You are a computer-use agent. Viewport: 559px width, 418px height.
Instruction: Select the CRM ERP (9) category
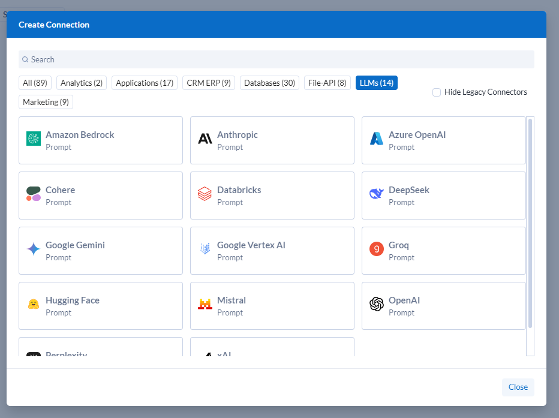(209, 83)
